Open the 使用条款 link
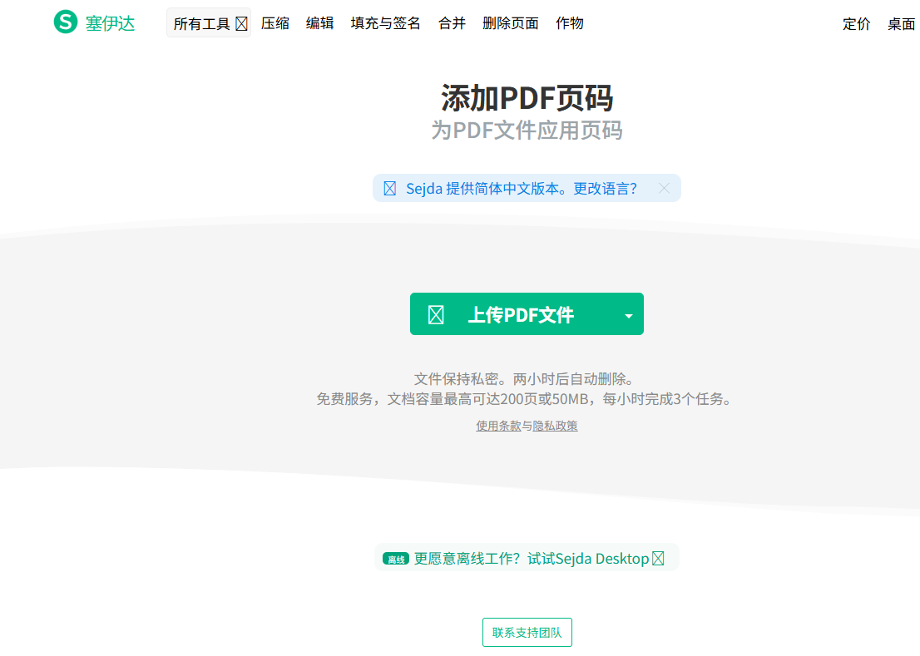Viewport: 920px width, 656px height. (x=498, y=426)
